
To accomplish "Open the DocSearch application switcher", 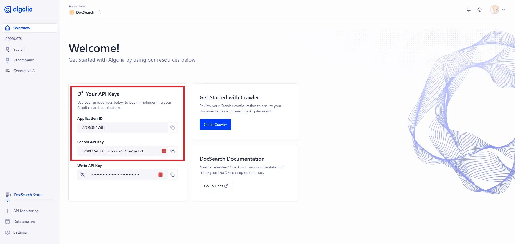I will point(99,12).
